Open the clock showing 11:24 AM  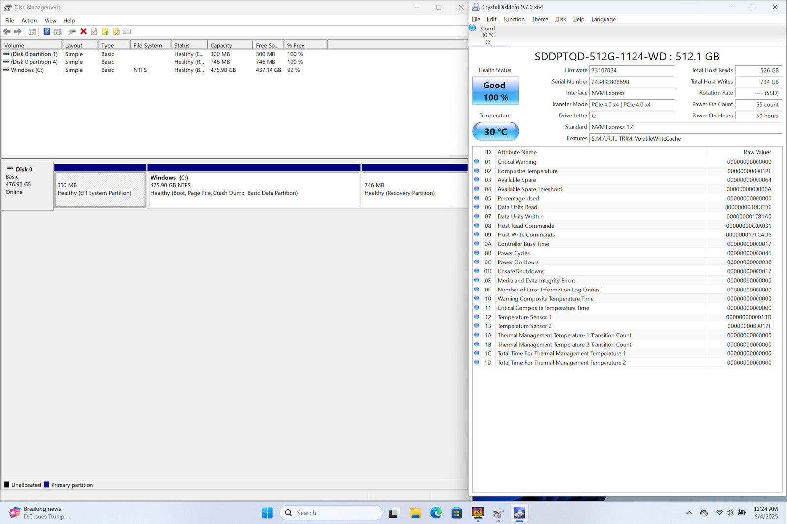pos(766,513)
